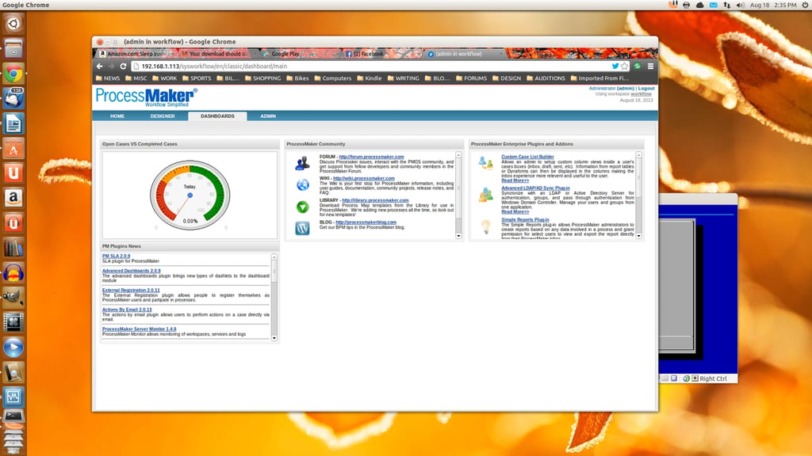Open the AUDITIONS bookmarks folder
812x456 pixels.
[x=546, y=78]
